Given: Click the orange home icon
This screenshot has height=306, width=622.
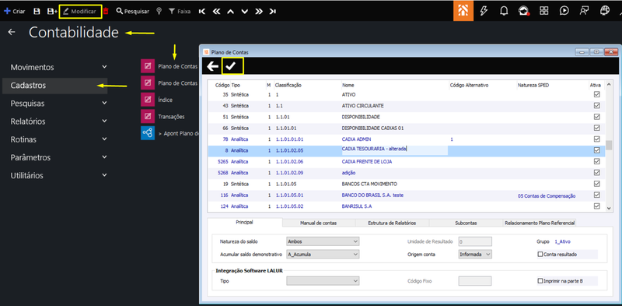Looking at the screenshot, I should pyautogui.click(x=463, y=11).
